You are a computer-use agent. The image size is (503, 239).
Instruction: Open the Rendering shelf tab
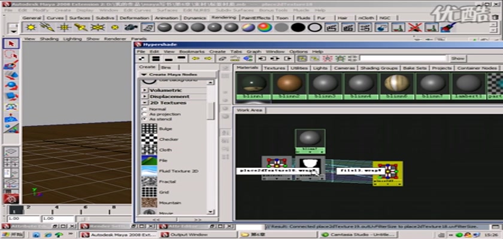tap(224, 17)
